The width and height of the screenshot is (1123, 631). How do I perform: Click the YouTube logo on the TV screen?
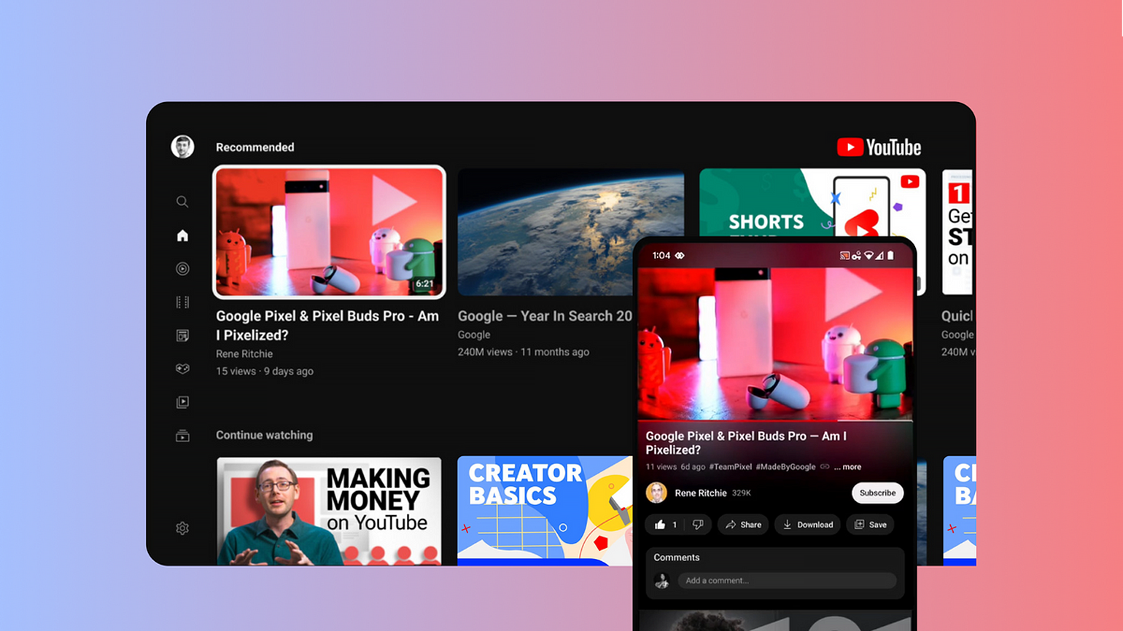coord(879,147)
